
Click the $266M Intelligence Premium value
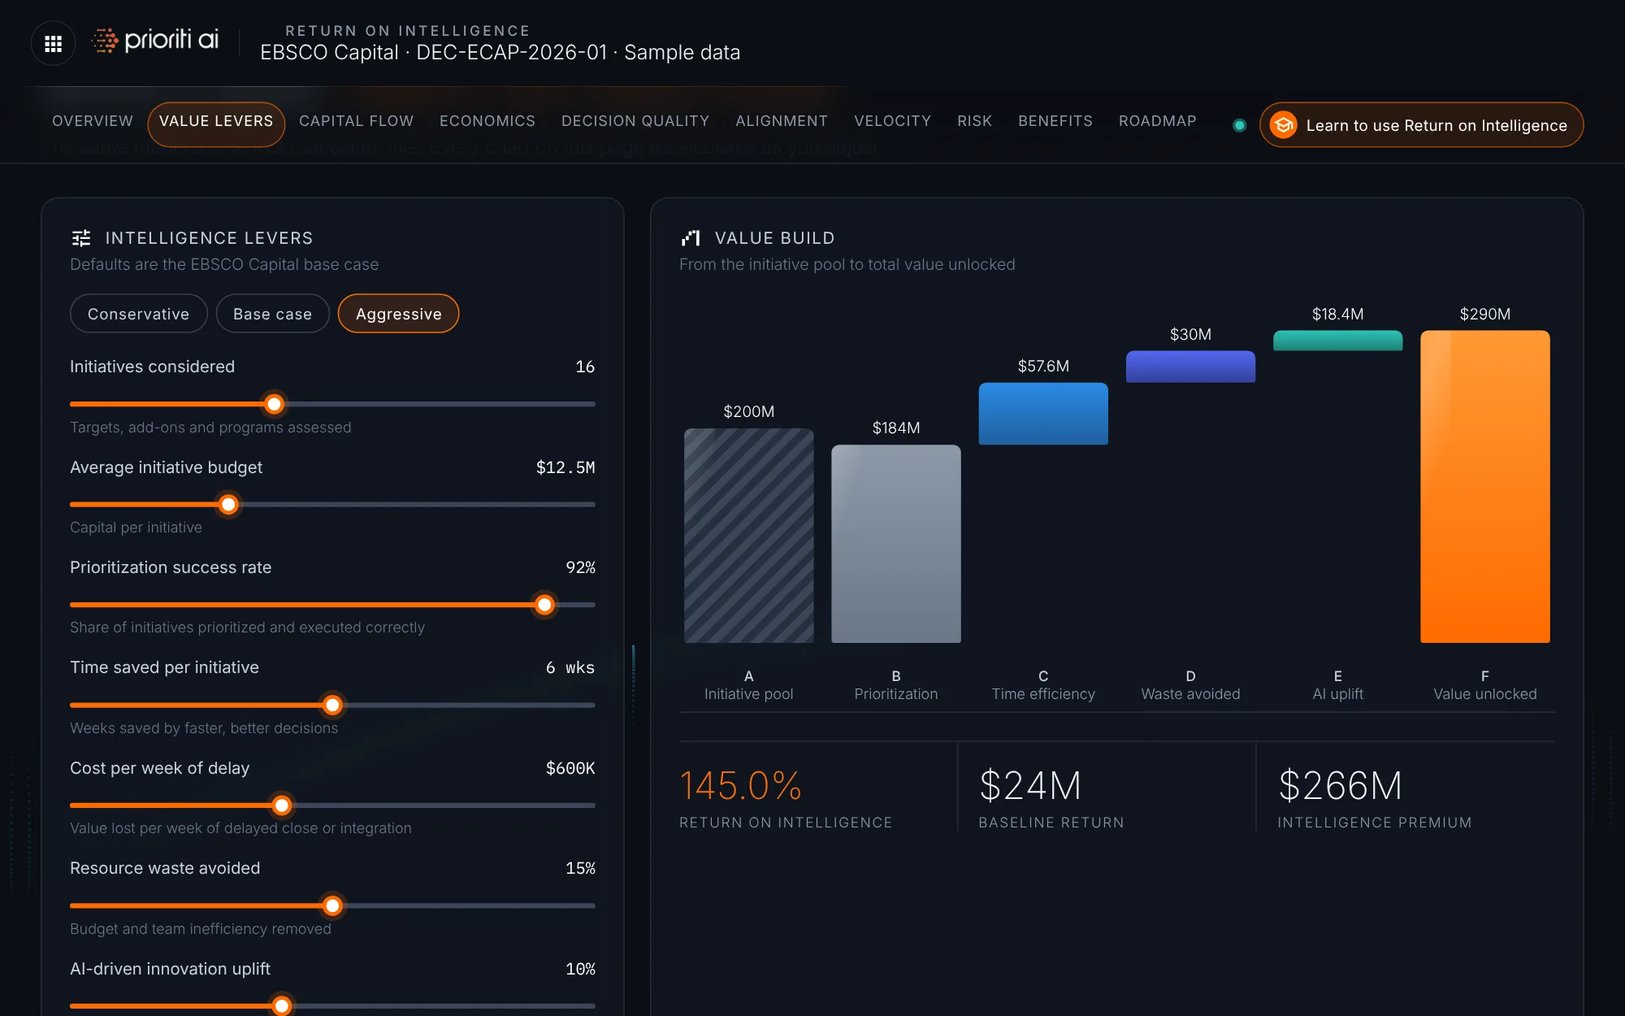click(x=1341, y=786)
